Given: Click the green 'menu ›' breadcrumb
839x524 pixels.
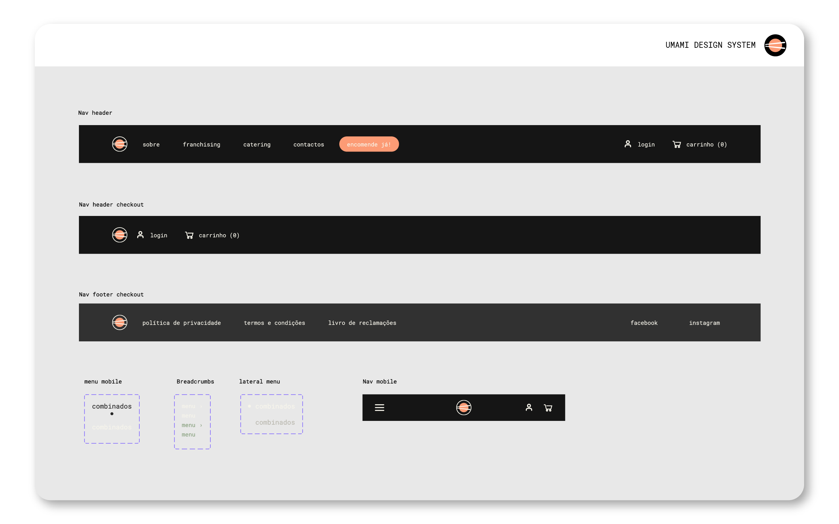Looking at the screenshot, I should (x=192, y=425).
